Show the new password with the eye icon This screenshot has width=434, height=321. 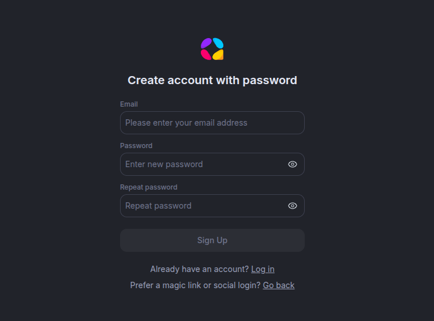[293, 164]
